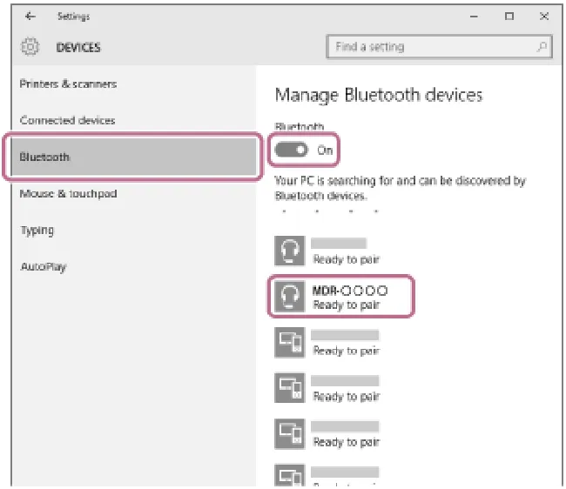The height and width of the screenshot is (489, 566).
Task: Open the AutoPlay settings page
Action: [44, 267]
